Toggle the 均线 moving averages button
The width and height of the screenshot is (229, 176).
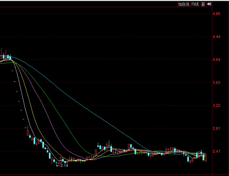tap(195, 4)
